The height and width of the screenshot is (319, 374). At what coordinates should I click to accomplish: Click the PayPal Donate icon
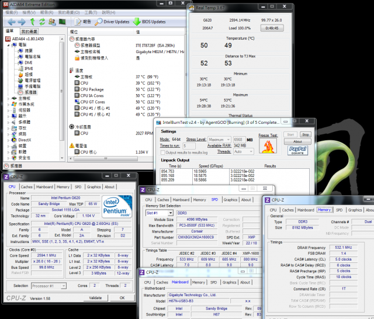coord(297,150)
